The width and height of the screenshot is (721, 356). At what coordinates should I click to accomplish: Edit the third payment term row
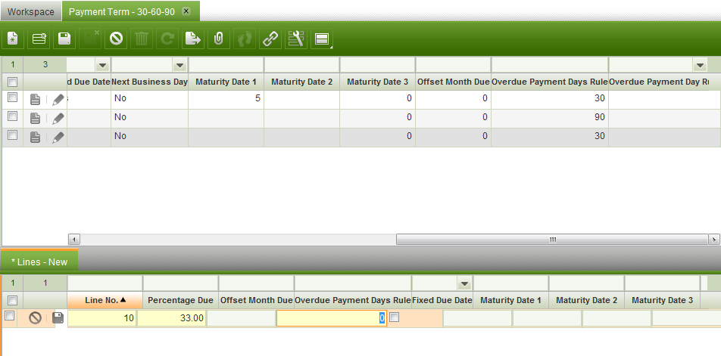58,137
